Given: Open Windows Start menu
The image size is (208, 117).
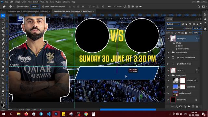Looking at the screenshot, I should click(4, 114).
